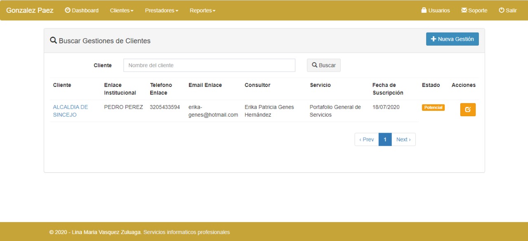This screenshot has height=241, width=528.
Task: Create a new record with Nueva Gestión
Action: click(452, 39)
